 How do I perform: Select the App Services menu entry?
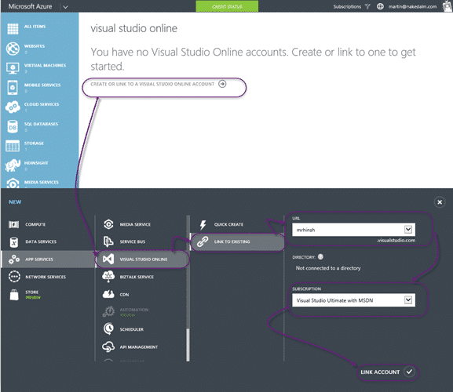(x=48, y=260)
